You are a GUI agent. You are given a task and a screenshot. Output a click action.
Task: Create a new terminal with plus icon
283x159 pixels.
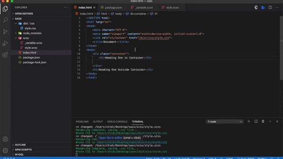pos(249,121)
